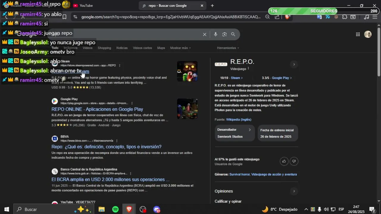This screenshot has height=214, width=381.
Task: Open more options for Steam result
Action: point(120,65)
